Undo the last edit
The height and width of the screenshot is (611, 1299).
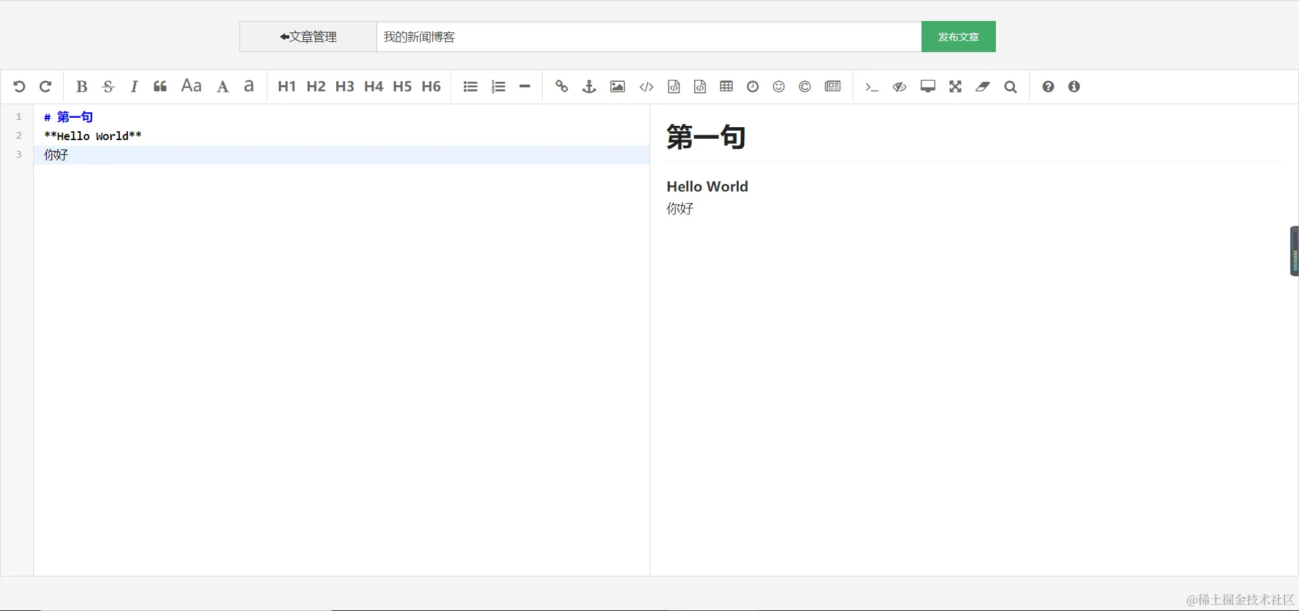pos(19,87)
